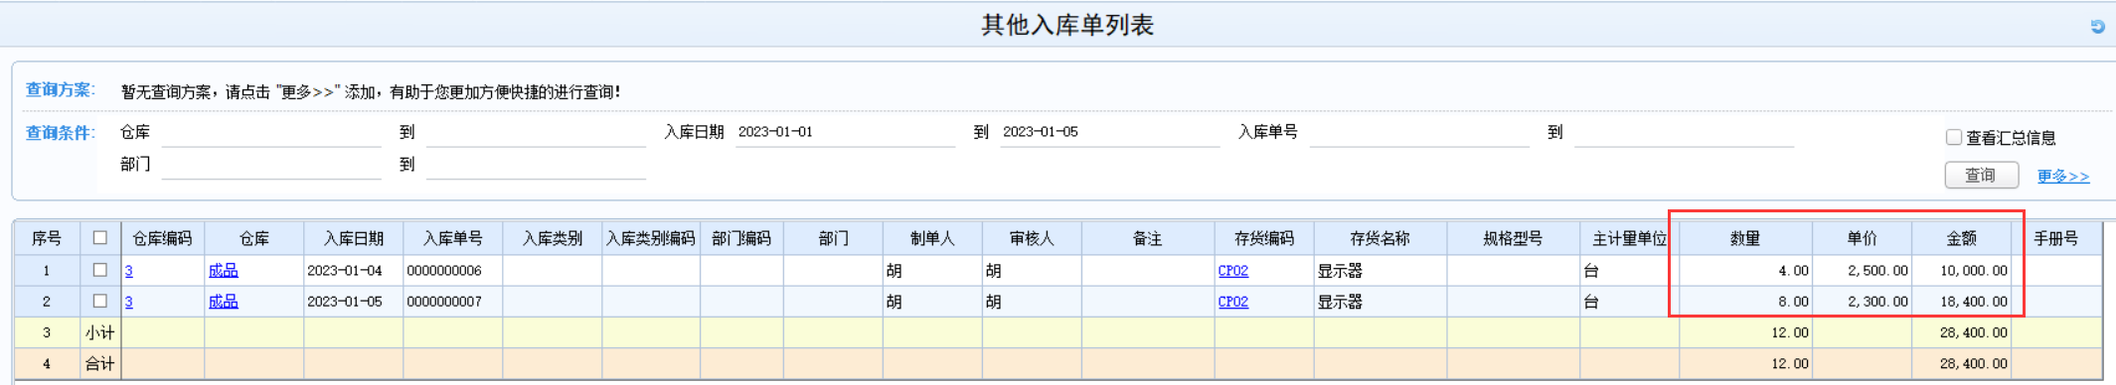Select the date cell 2023-01-04

[x=353, y=270]
